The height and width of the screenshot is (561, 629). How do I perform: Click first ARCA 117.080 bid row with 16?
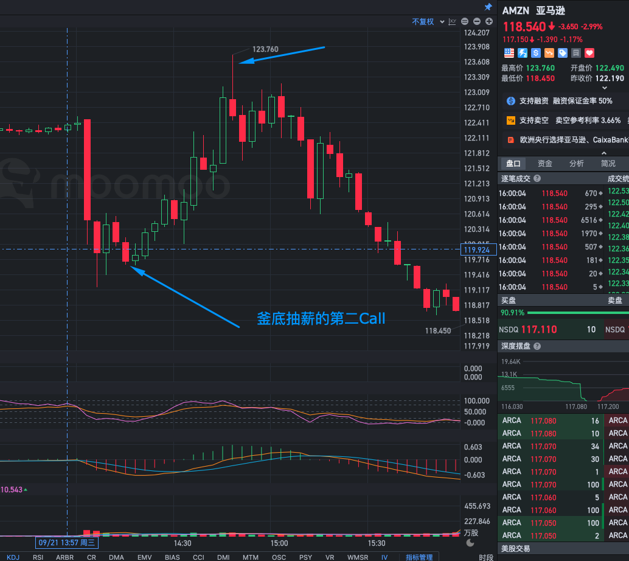tap(550, 420)
